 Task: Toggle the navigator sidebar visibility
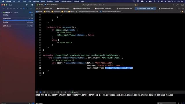tap(10, 5)
